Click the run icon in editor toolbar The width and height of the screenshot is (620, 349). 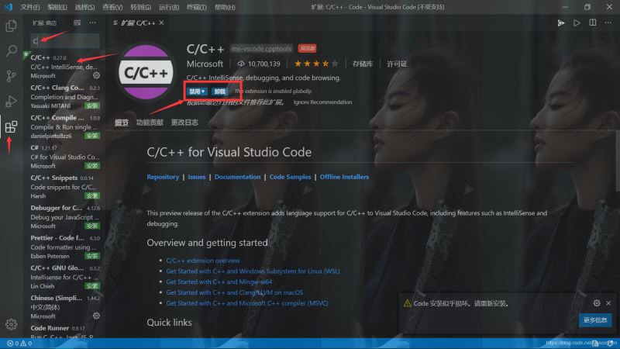(x=577, y=23)
